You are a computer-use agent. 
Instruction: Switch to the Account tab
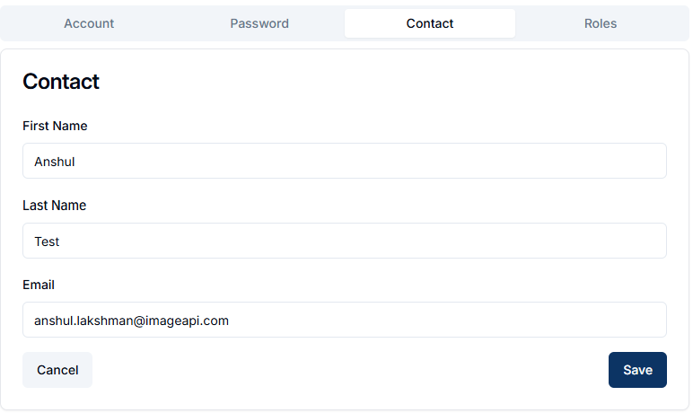[x=89, y=23]
